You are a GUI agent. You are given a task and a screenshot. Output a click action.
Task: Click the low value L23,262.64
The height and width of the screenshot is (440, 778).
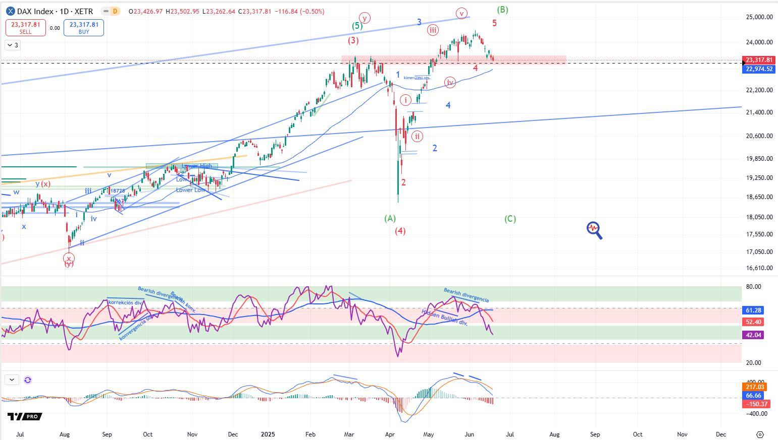(x=219, y=11)
